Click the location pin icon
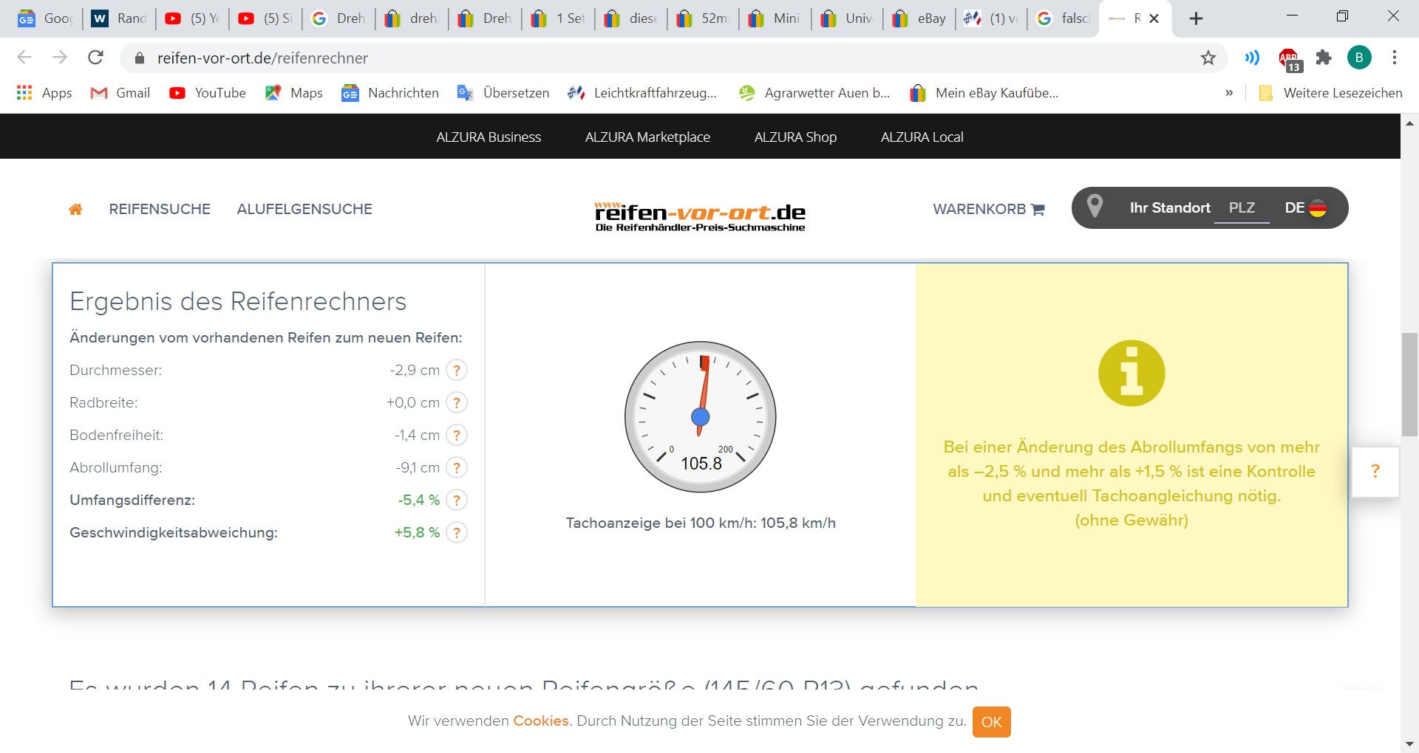Viewport: 1419px width, 753px height. point(1095,207)
